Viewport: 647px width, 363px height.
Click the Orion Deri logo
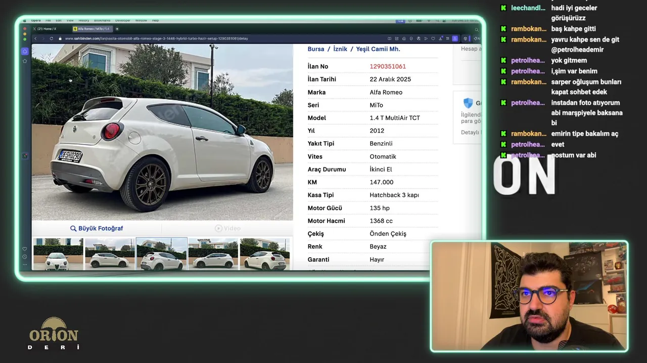coord(54,334)
